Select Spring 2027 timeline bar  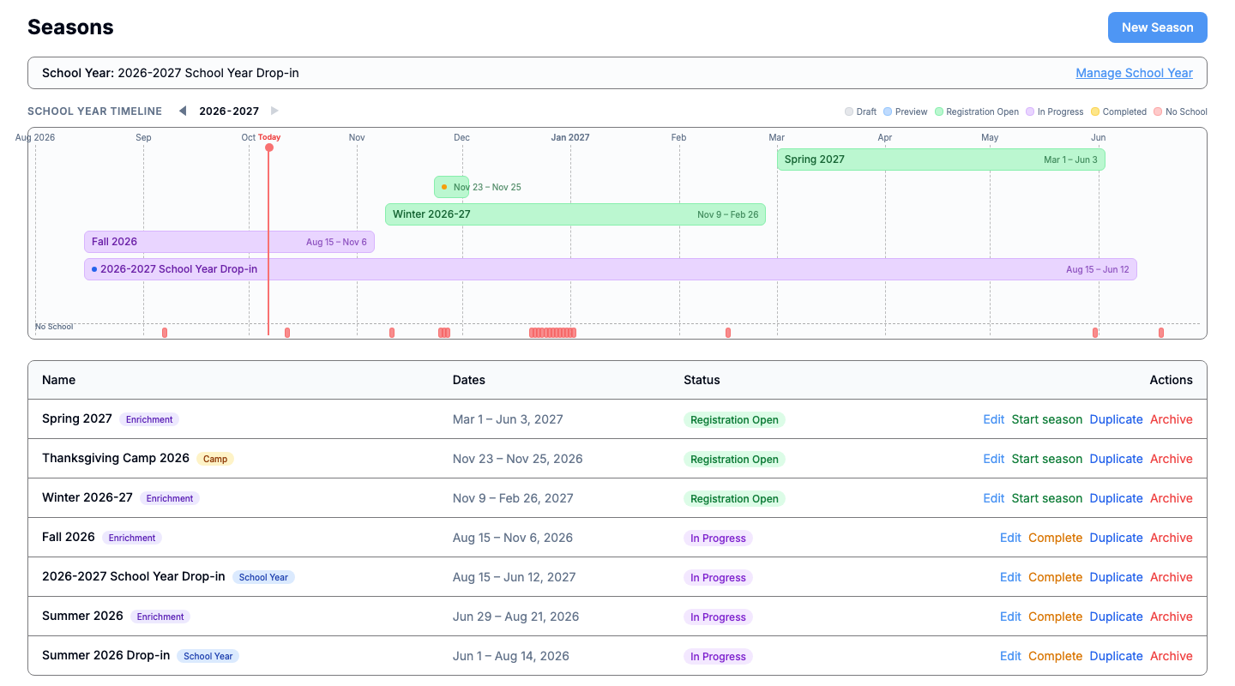point(941,159)
